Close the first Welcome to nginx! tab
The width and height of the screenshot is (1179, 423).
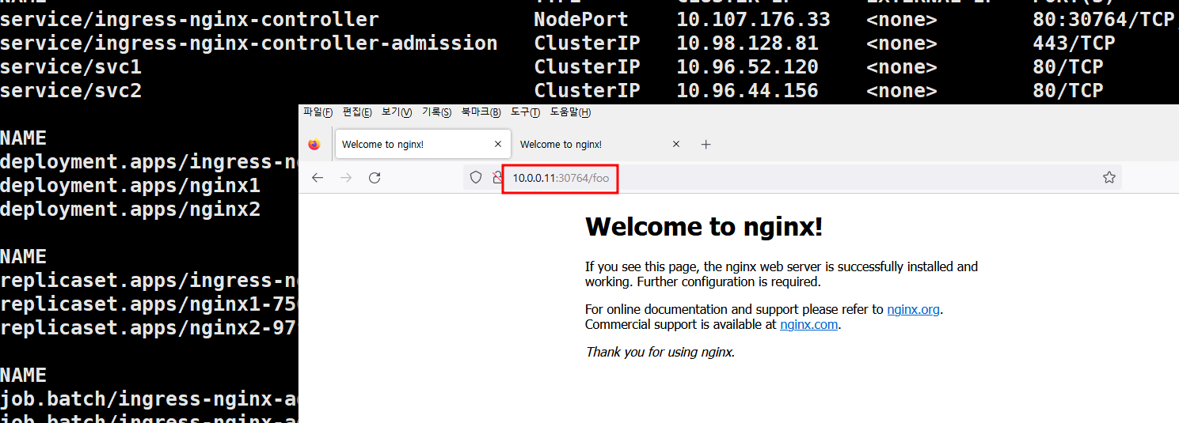tap(498, 145)
